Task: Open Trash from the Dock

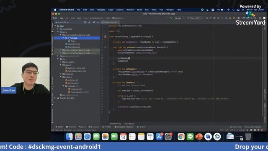Action: point(248,137)
